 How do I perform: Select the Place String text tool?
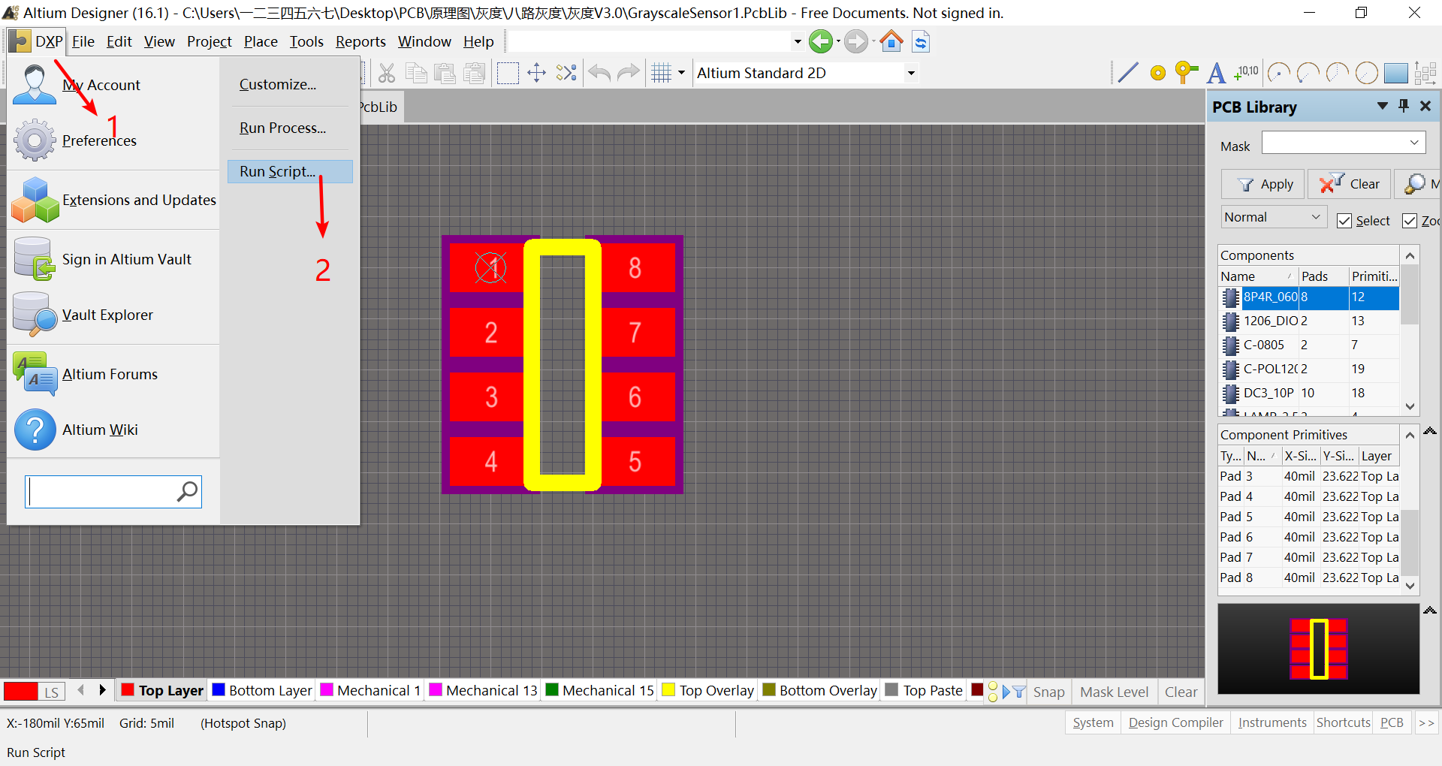coord(1216,72)
